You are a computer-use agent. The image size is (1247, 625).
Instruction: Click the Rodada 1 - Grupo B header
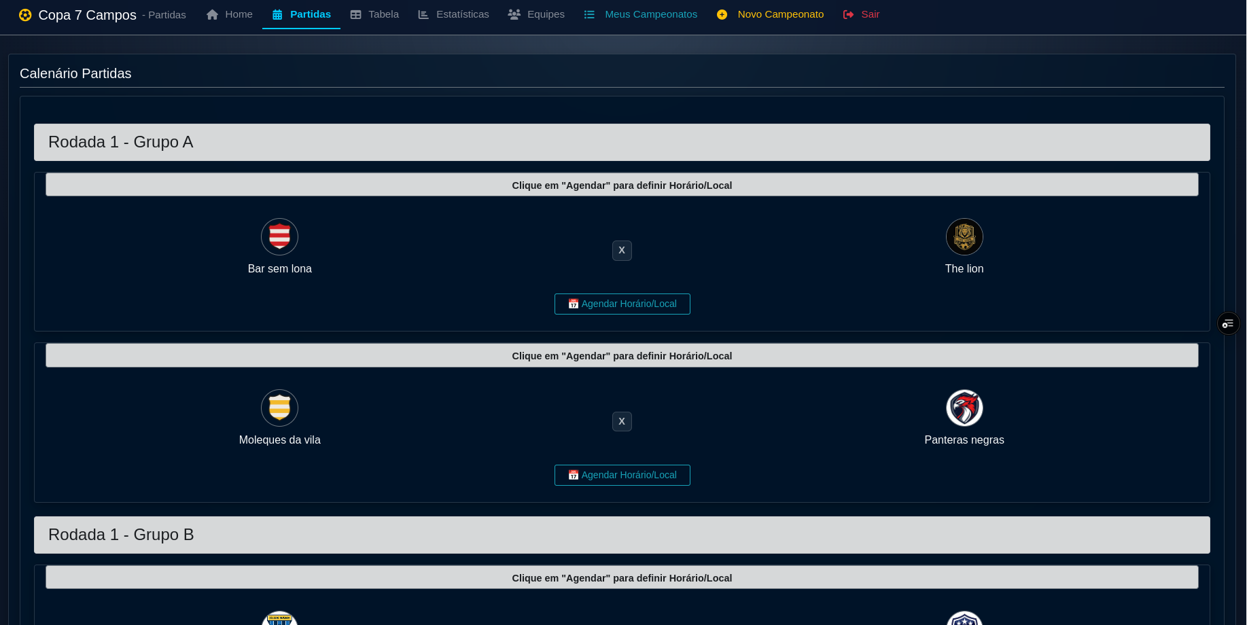(x=622, y=535)
